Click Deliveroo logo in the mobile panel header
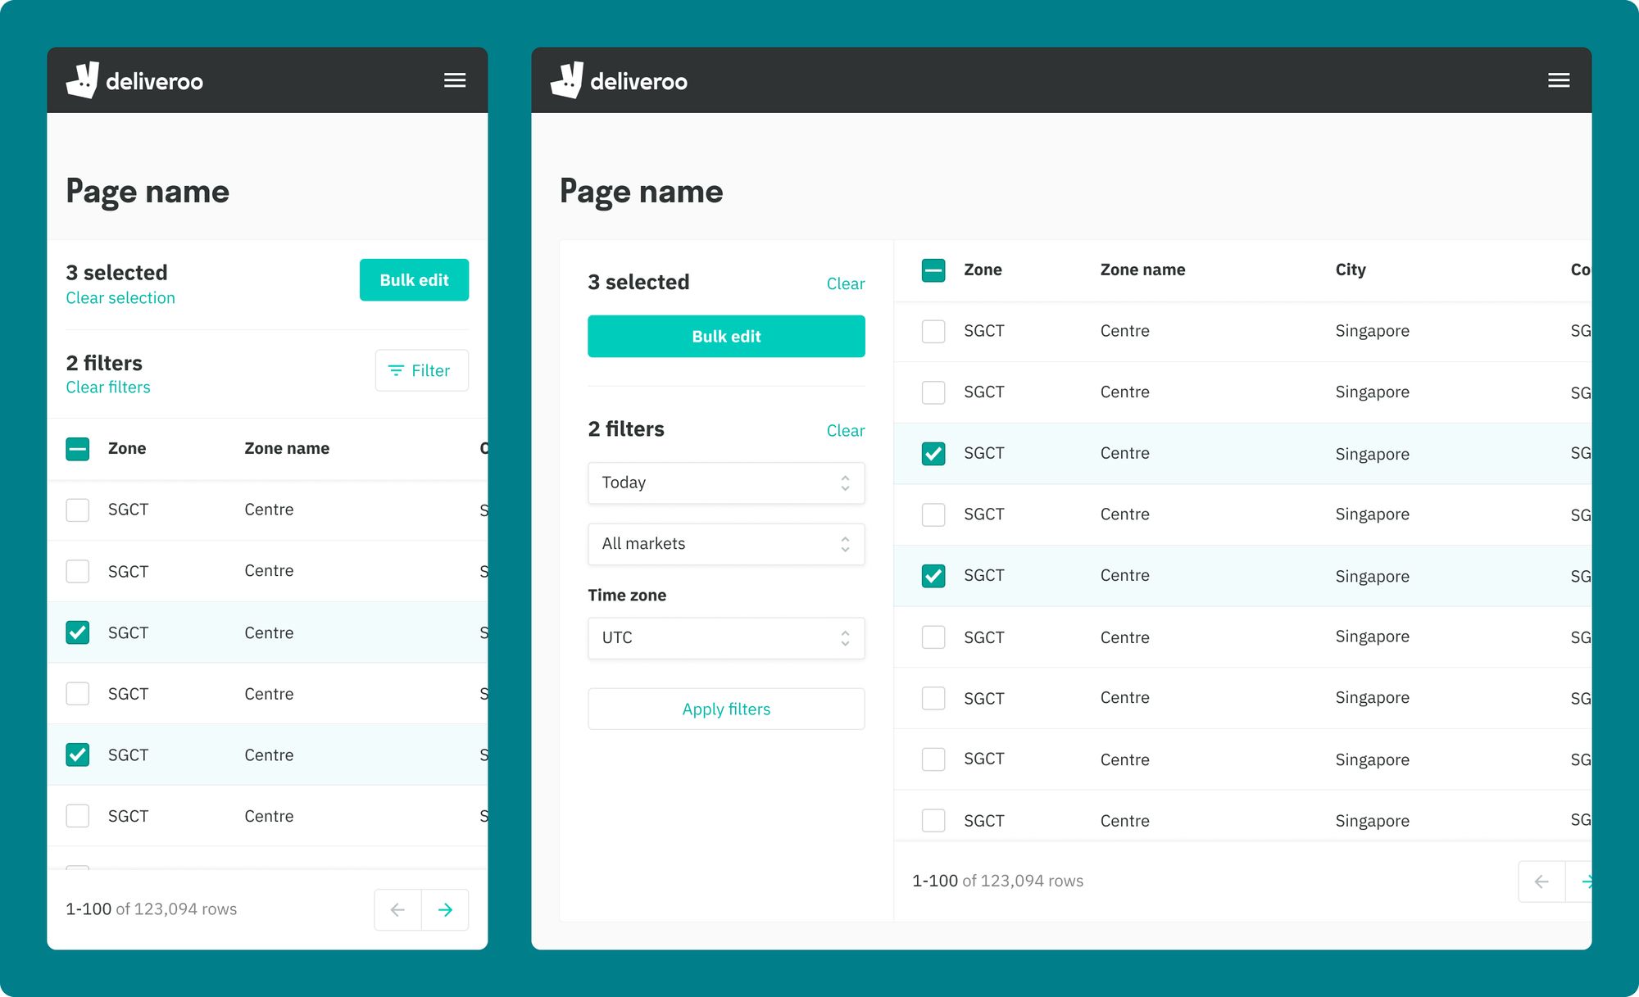 [134, 80]
